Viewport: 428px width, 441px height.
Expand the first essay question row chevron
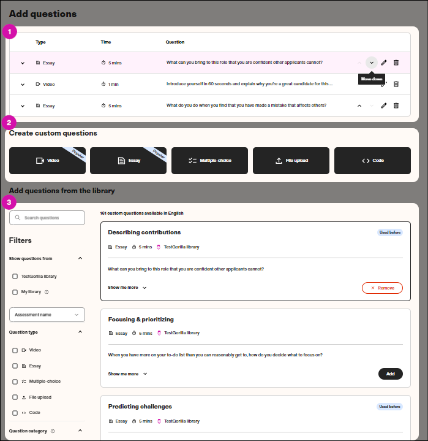click(23, 63)
